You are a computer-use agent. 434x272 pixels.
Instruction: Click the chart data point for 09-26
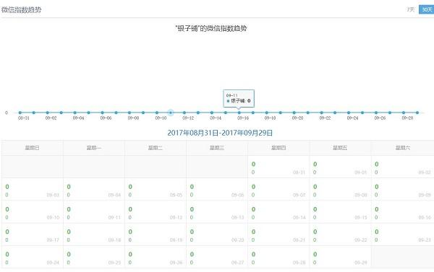[376, 113]
